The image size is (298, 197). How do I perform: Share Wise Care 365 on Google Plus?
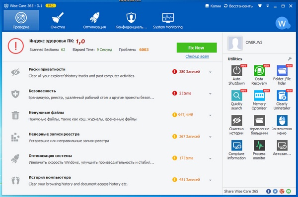282,192
